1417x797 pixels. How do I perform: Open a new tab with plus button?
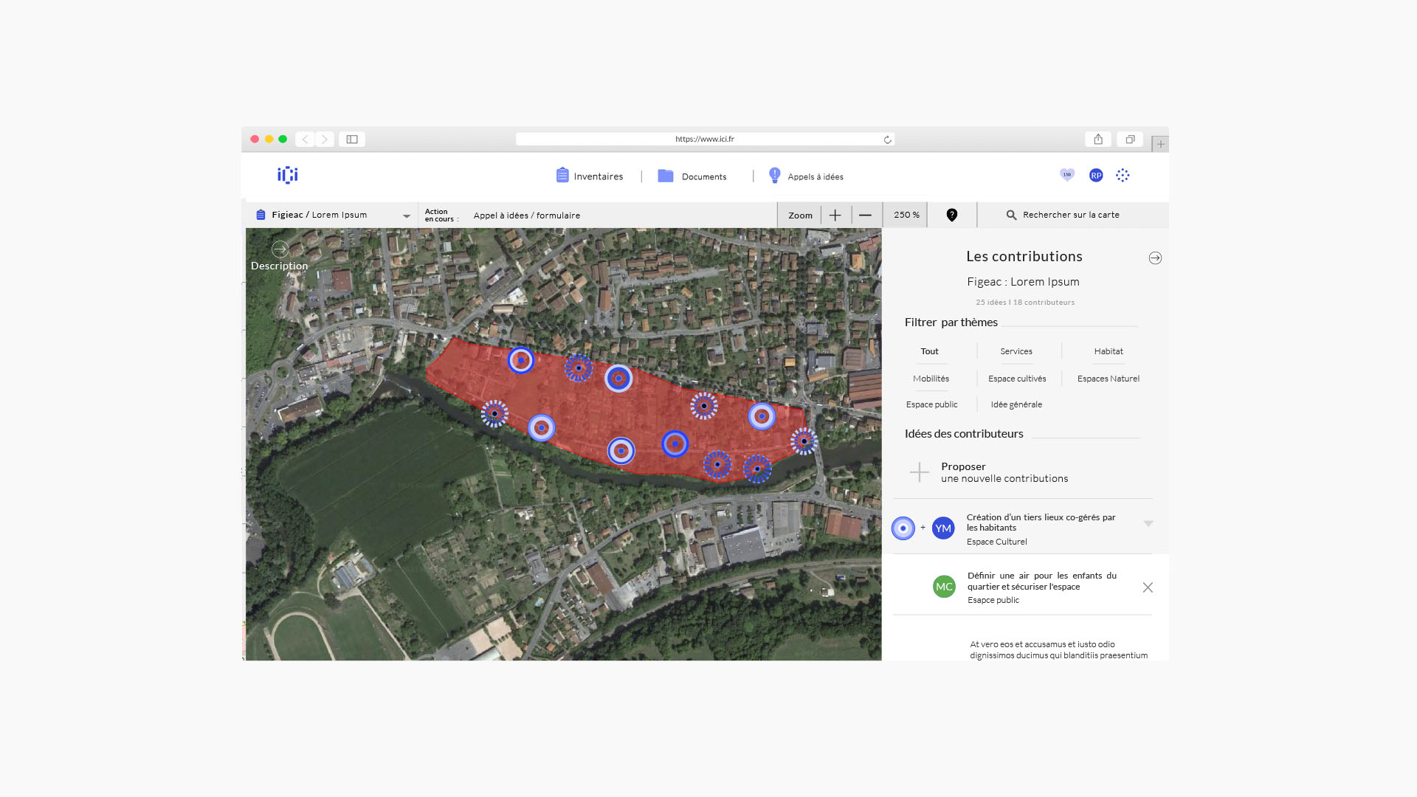pyautogui.click(x=1160, y=144)
